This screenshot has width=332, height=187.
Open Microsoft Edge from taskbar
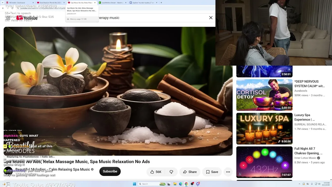(x=181, y=184)
